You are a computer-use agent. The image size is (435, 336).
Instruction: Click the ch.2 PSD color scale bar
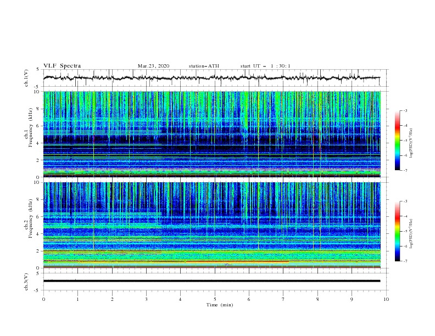pos(397,231)
